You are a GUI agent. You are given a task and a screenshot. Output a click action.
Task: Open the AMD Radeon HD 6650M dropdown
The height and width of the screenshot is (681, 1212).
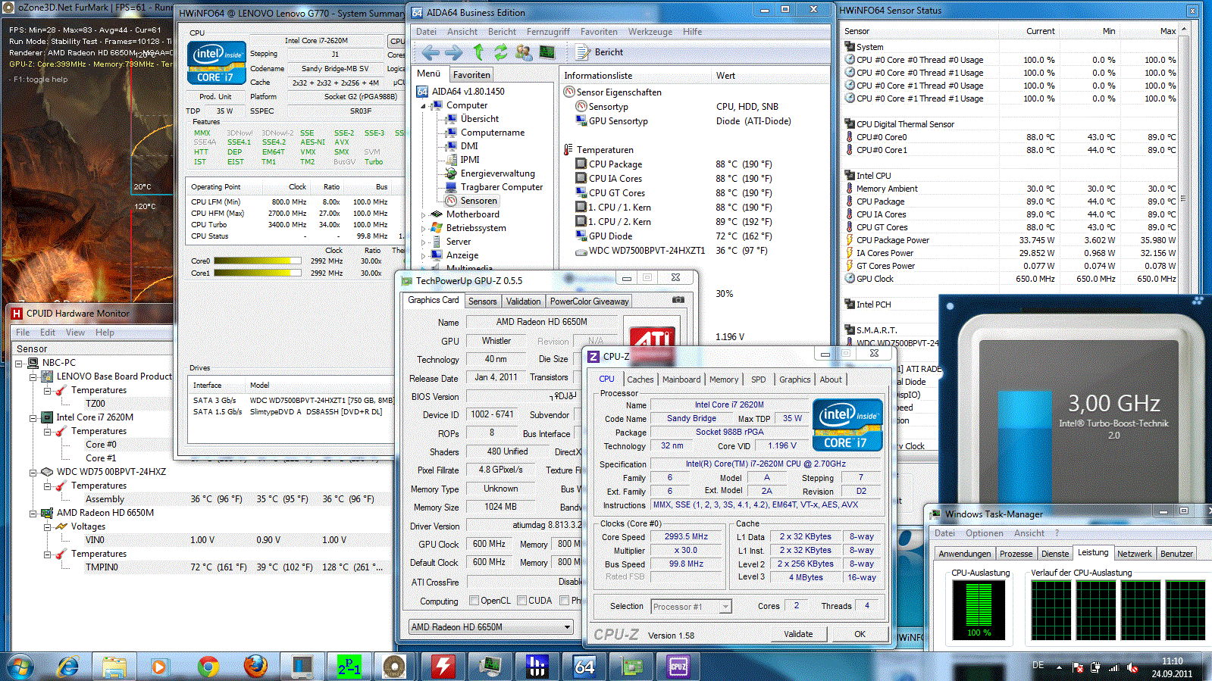(567, 627)
